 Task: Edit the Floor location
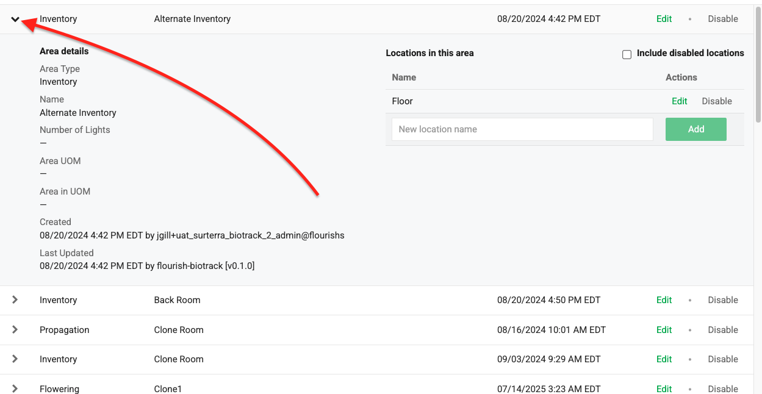coord(679,101)
